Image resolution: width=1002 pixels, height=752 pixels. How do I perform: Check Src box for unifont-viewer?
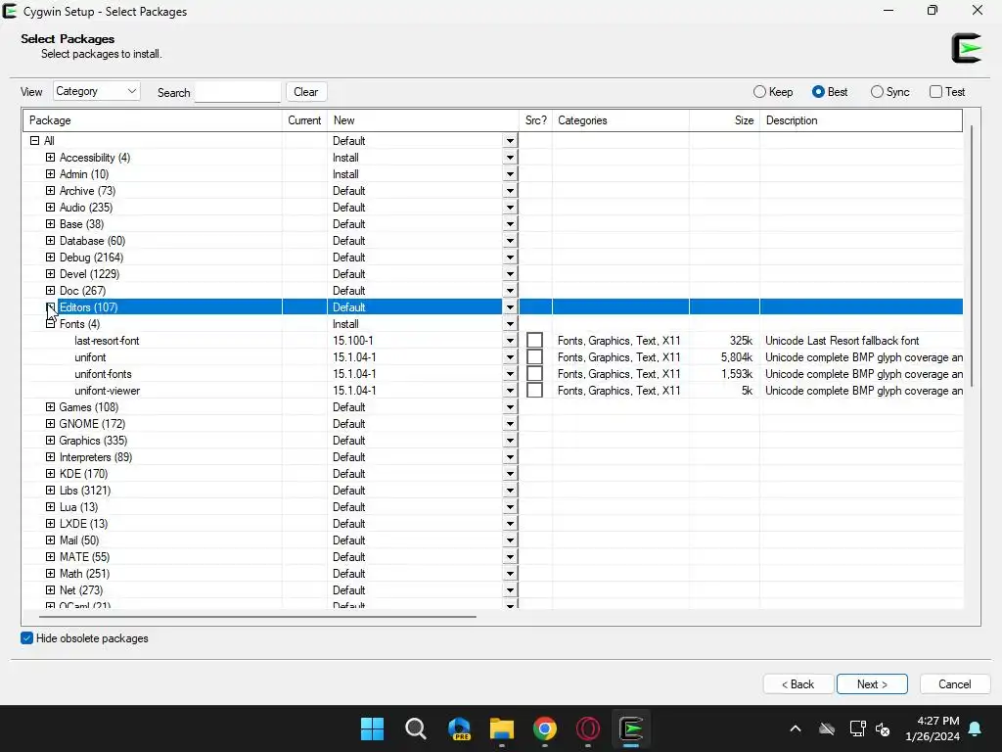click(535, 390)
